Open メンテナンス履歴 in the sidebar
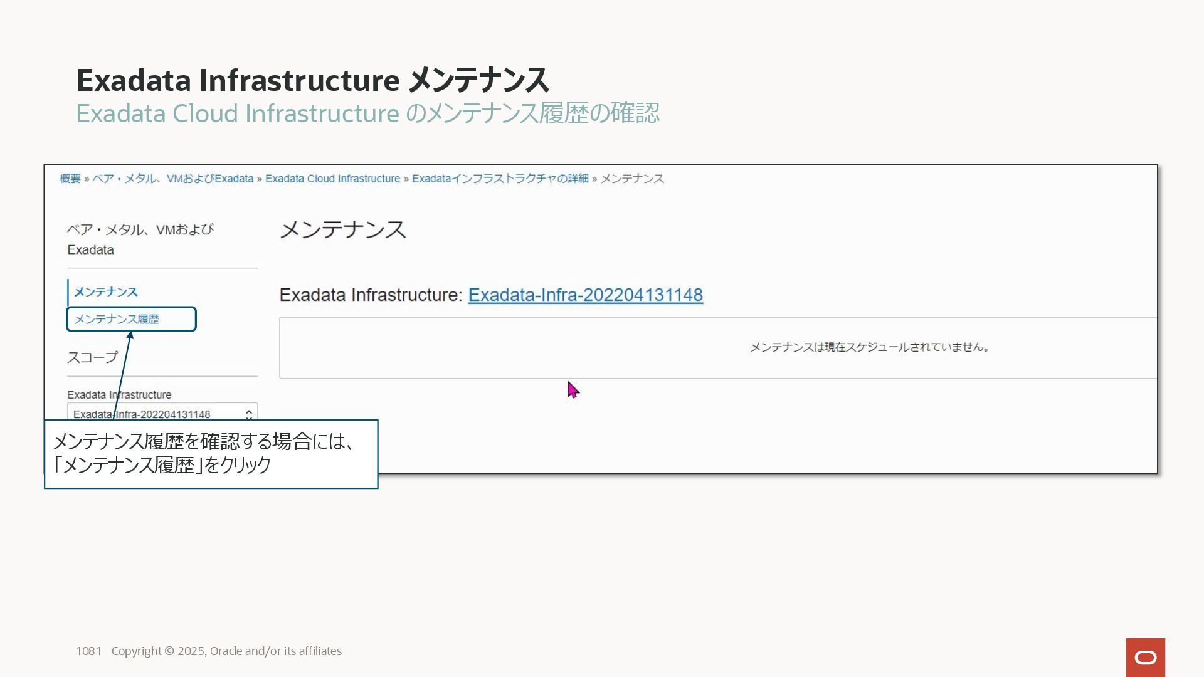Screen dimensions: 1204x677 [x=117, y=319]
